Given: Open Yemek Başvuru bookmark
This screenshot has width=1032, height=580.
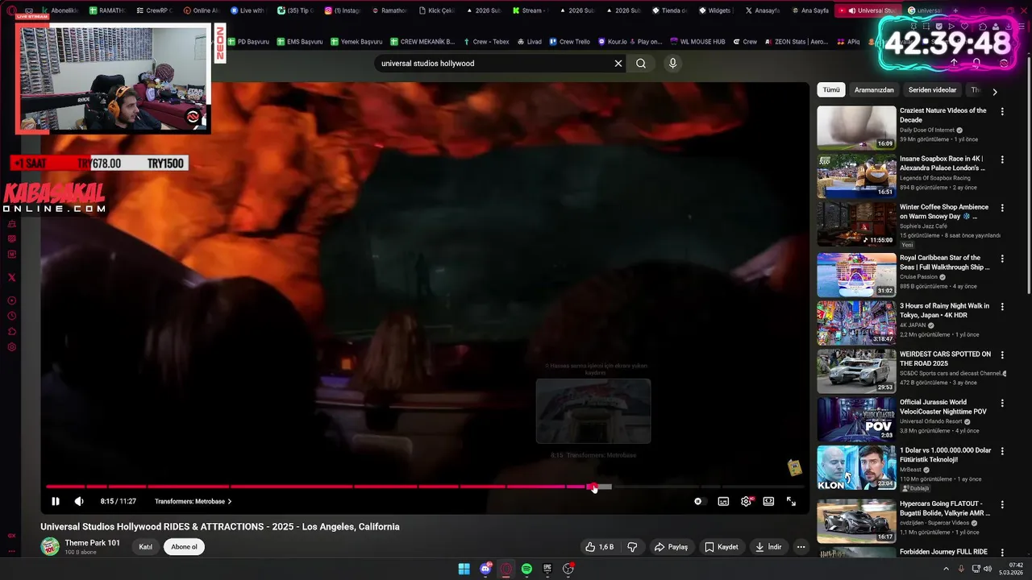Looking at the screenshot, I should [x=356, y=42].
